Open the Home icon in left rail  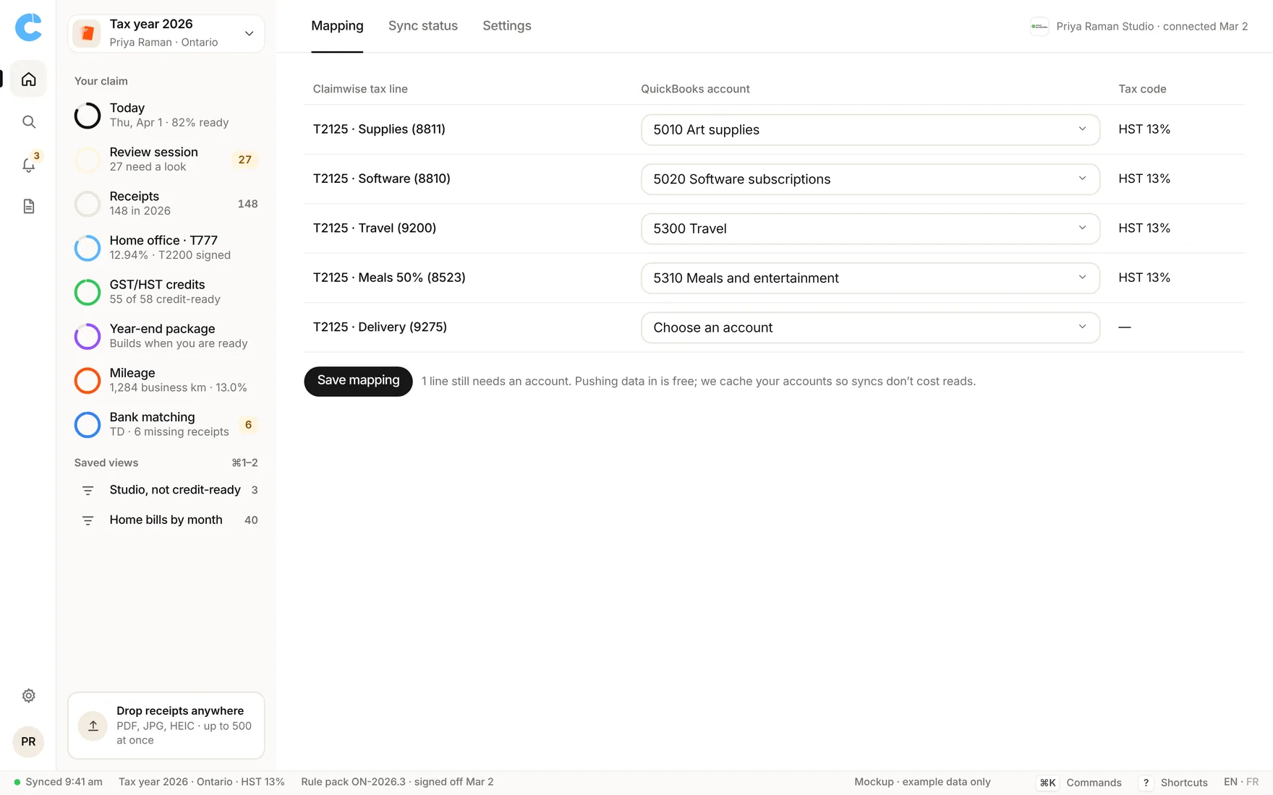tap(28, 79)
